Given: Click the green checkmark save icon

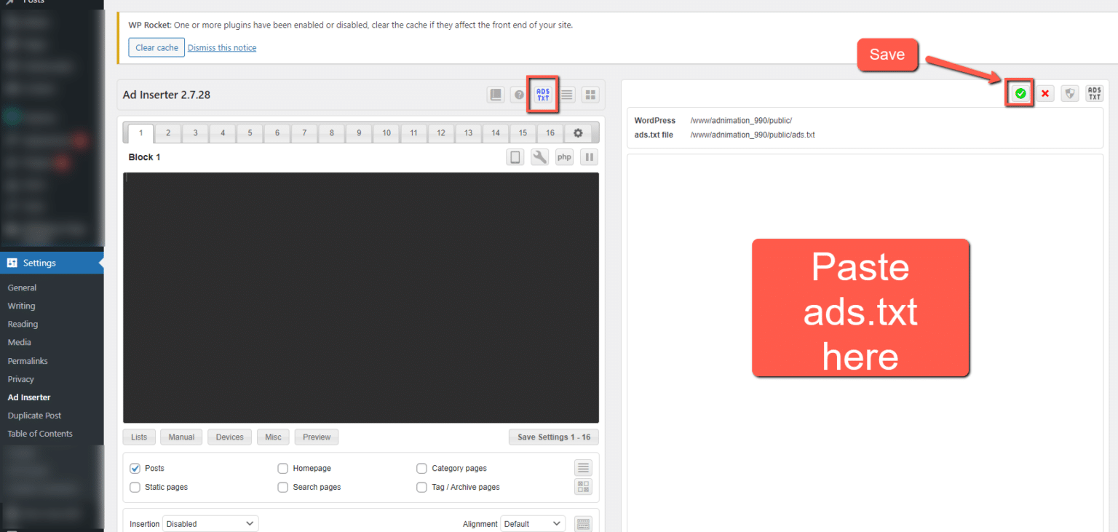Looking at the screenshot, I should click(x=1020, y=93).
